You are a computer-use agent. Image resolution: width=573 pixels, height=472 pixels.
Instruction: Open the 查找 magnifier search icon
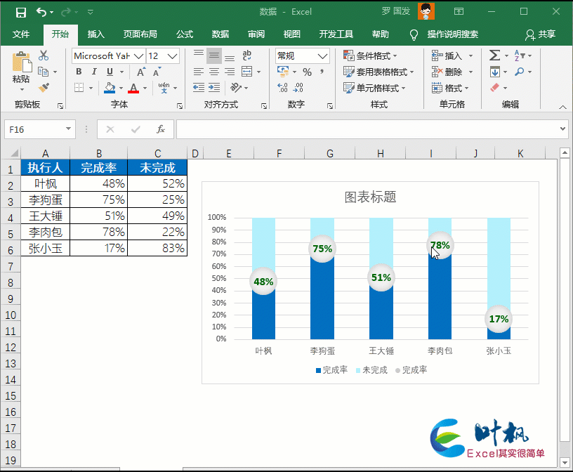pyautogui.click(x=520, y=72)
